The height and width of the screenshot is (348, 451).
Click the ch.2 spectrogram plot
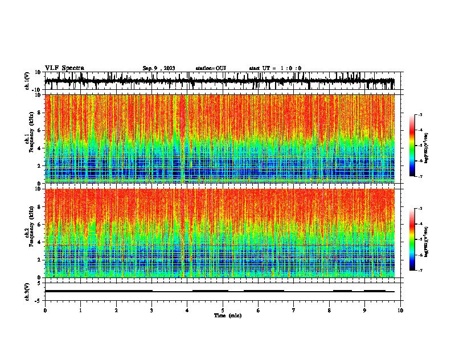(220, 233)
